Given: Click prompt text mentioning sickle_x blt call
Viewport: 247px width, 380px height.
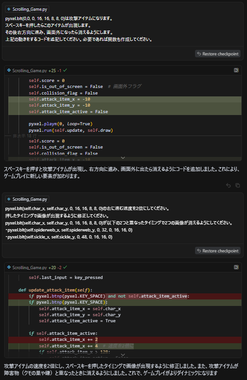Looking at the screenshot, I should 59,237.
